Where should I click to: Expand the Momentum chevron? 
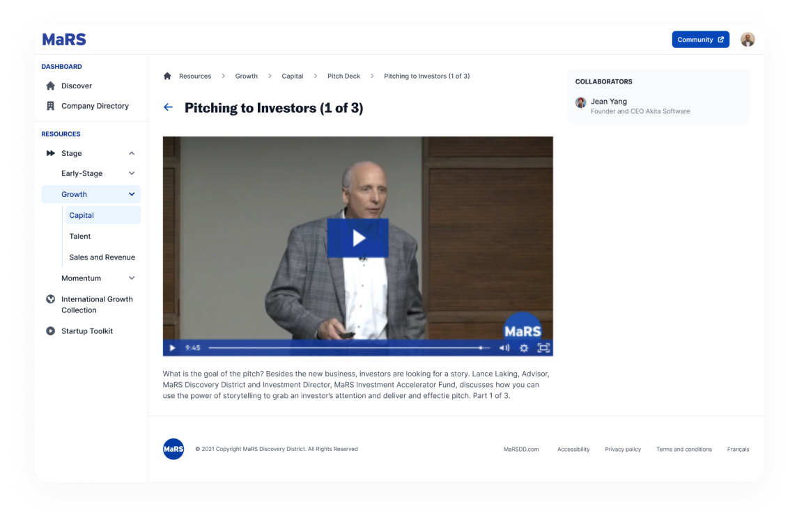(132, 278)
